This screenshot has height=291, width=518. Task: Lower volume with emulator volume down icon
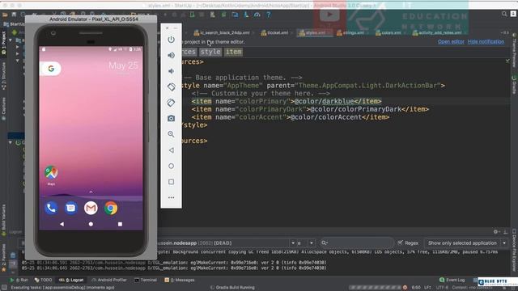(x=171, y=71)
